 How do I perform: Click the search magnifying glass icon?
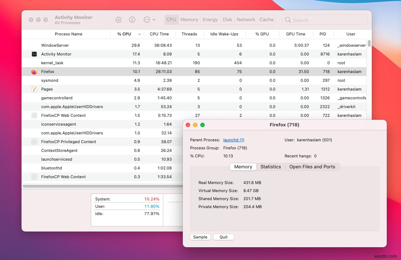pyautogui.click(x=288, y=20)
